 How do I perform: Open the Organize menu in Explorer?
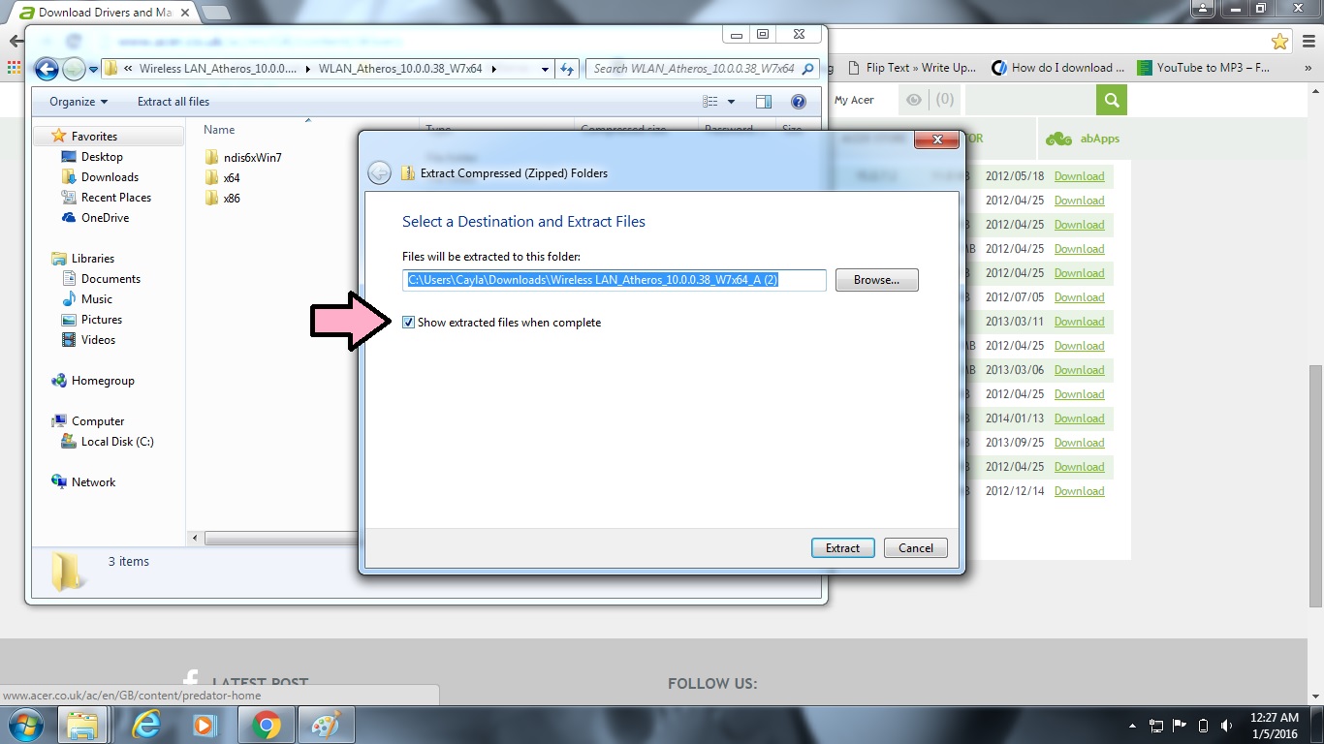click(x=79, y=102)
